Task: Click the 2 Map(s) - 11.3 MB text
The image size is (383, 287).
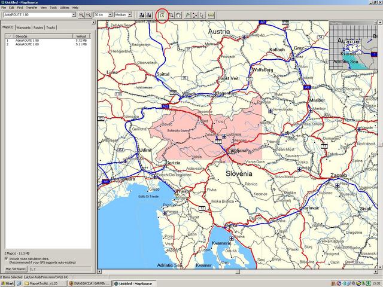Action: click(x=17, y=254)
